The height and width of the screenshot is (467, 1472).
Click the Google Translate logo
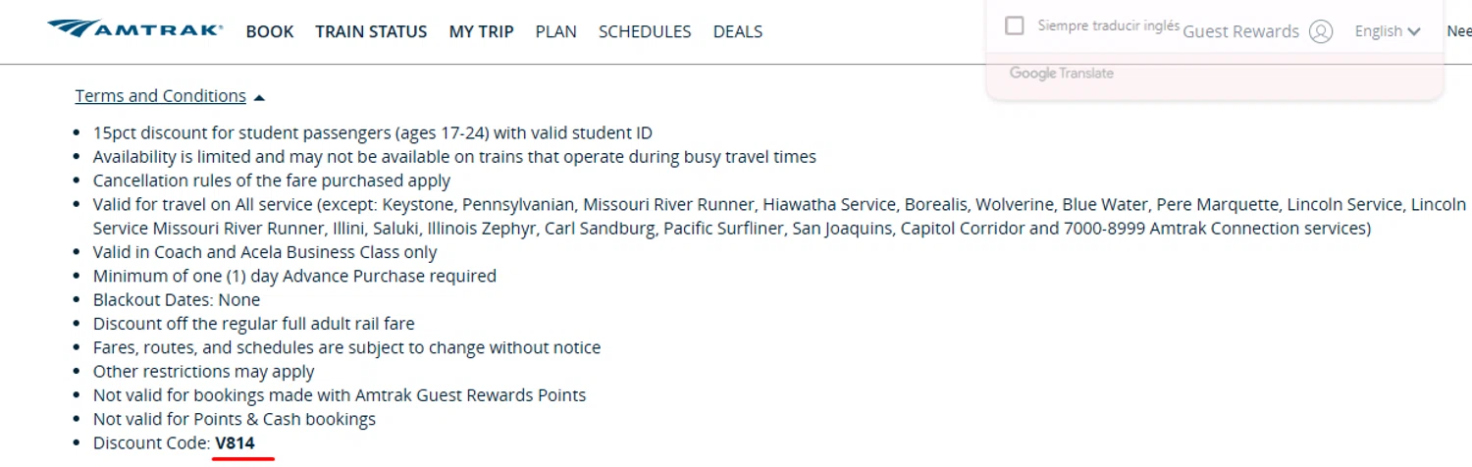point(1061,74)
